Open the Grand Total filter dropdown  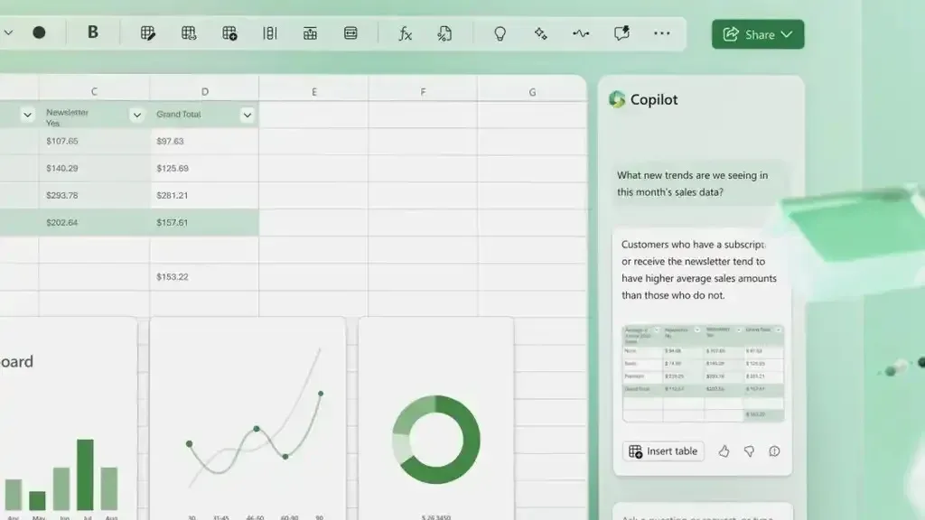[248, 115]
